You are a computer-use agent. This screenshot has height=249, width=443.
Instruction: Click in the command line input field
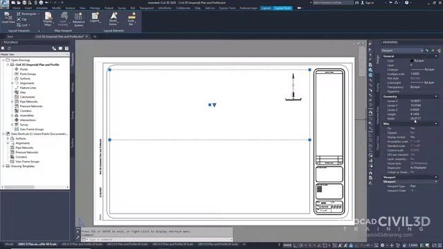pyautogui.click(x=157, y=239)
